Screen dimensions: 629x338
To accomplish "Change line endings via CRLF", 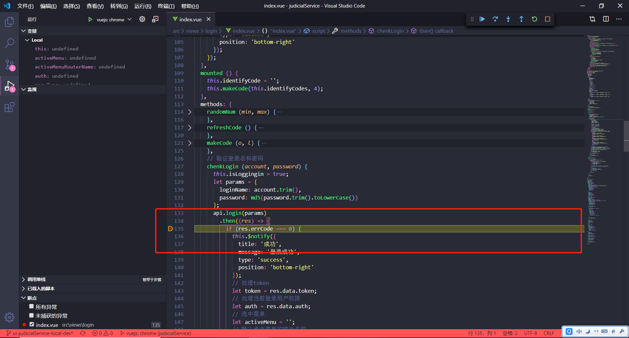I will coord(549,333).
